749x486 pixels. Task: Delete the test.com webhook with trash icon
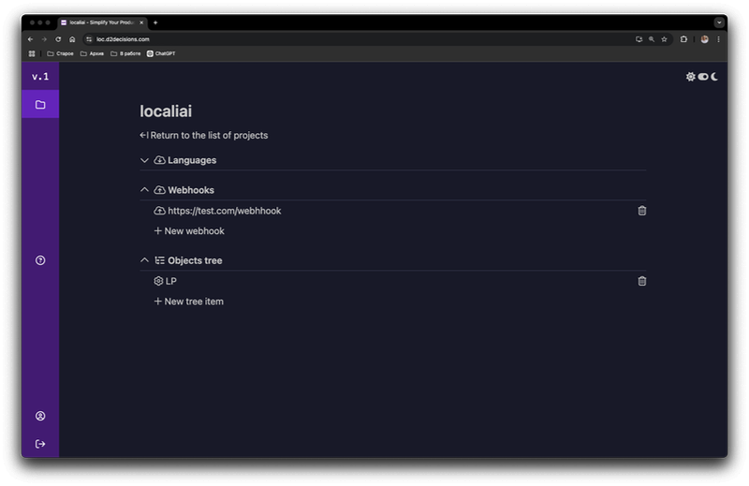click(x=642, y=211)
